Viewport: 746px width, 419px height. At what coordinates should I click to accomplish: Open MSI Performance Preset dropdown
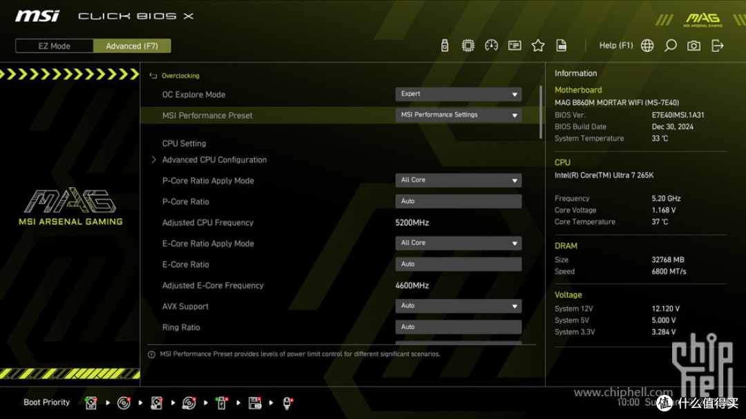point(458,115)
